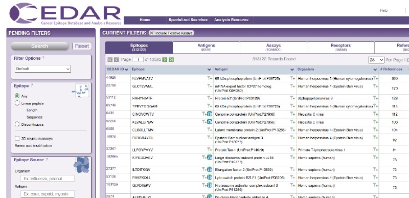Remove the Include Positive Assays filter
The image size is (409, 198).
pos(152,33)
